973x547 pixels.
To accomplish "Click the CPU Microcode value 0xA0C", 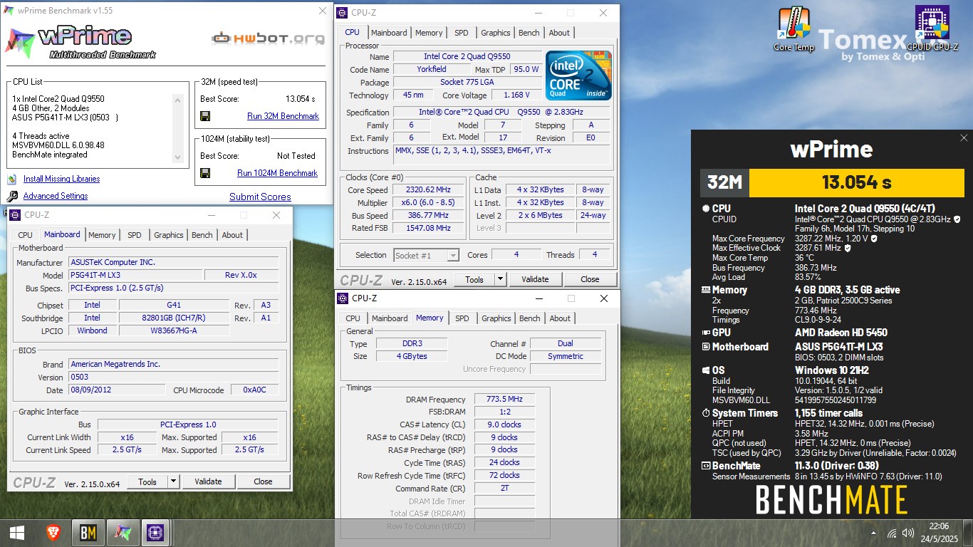I will pos(254,390).
